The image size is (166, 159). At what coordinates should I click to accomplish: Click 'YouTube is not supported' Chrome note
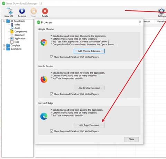click(x=80, y=42)
